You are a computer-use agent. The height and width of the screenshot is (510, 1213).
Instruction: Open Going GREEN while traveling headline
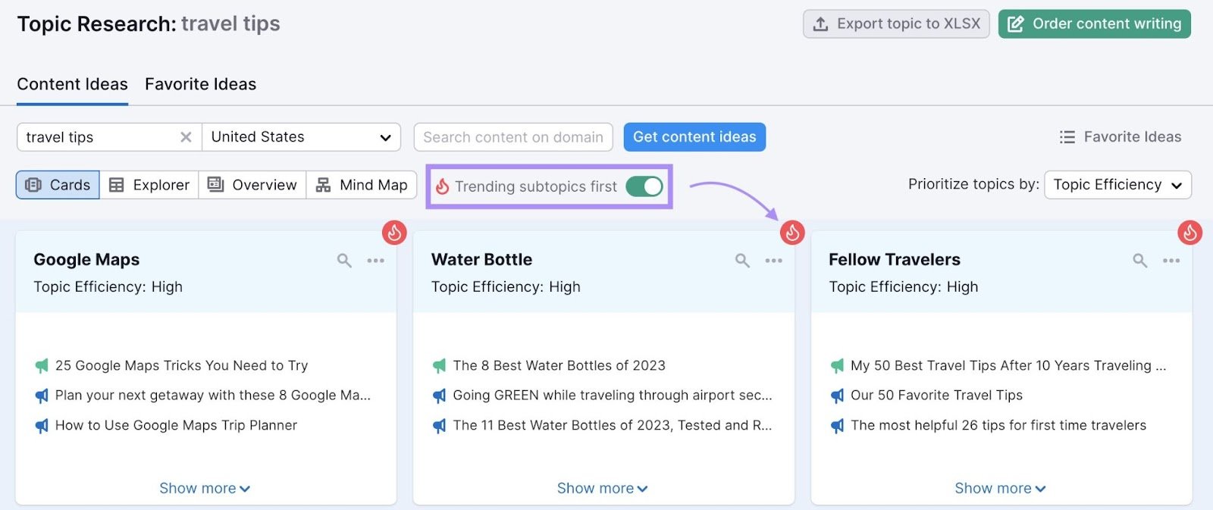tap(613, 396)
